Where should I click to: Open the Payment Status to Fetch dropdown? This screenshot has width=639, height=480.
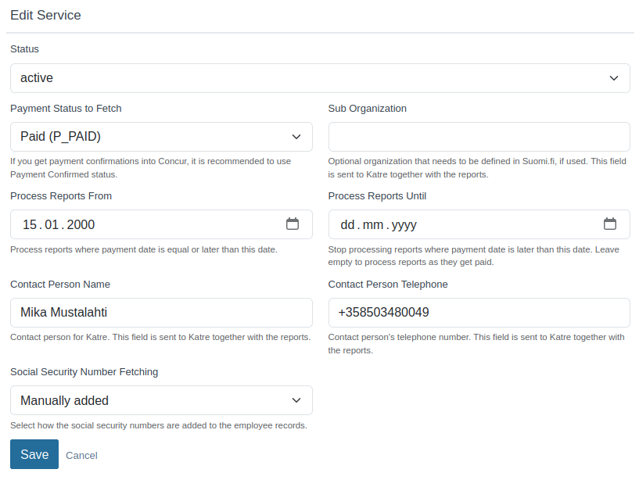pos(161,137)
